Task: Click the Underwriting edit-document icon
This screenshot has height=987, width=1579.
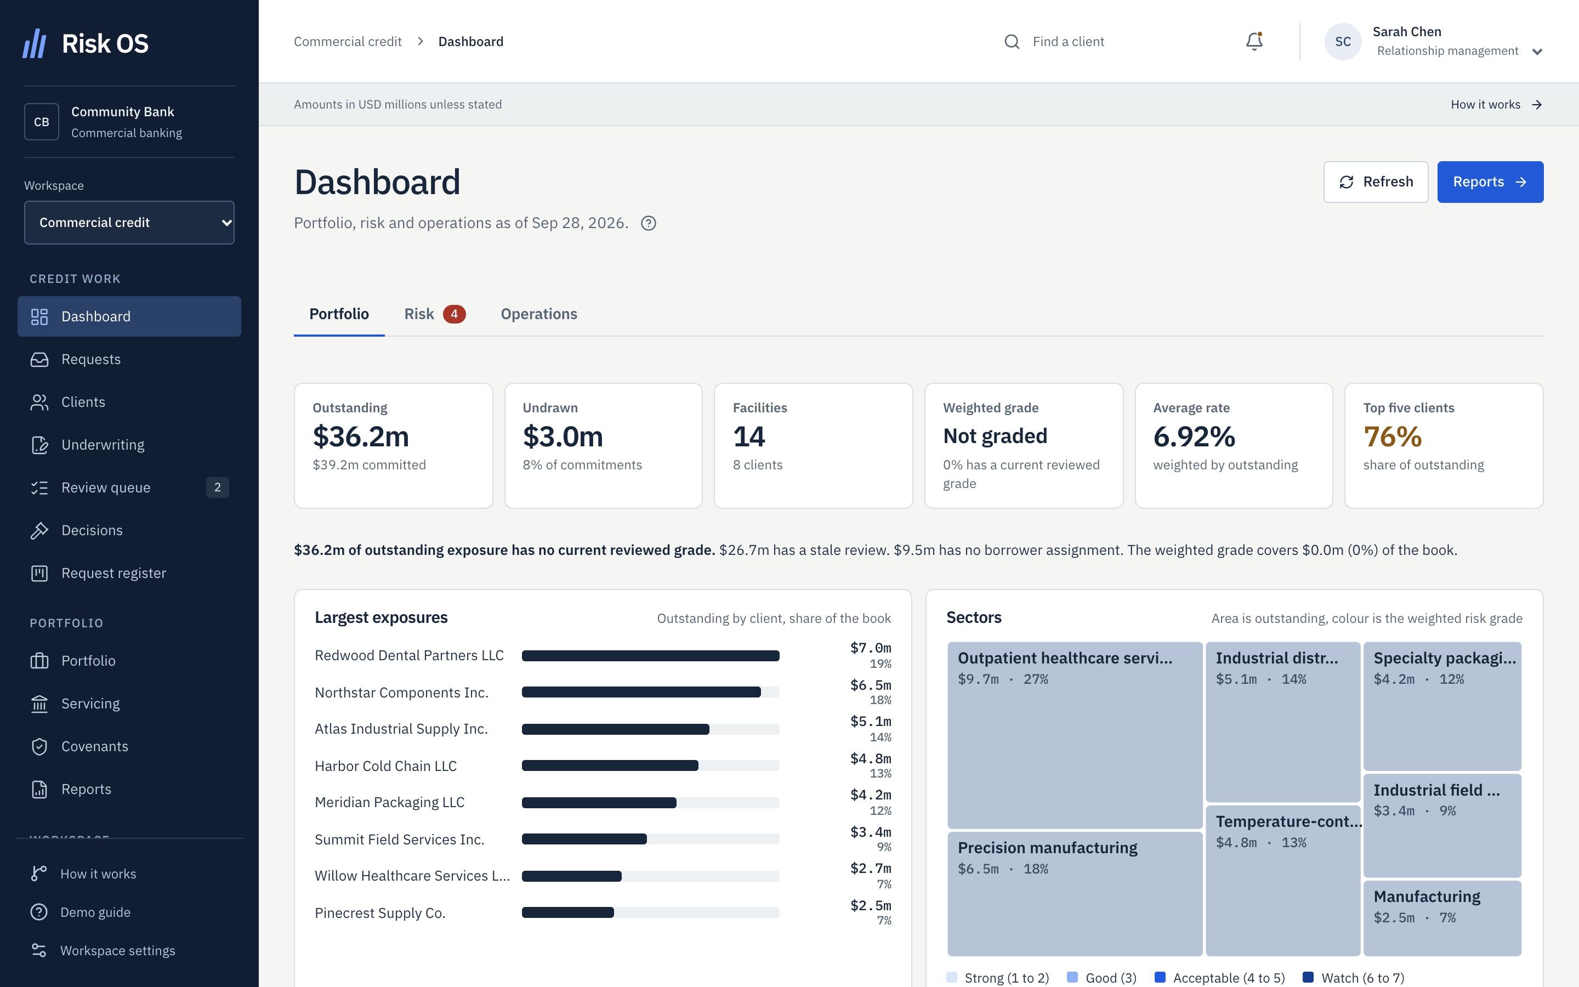Action: [x=40, y=445]
